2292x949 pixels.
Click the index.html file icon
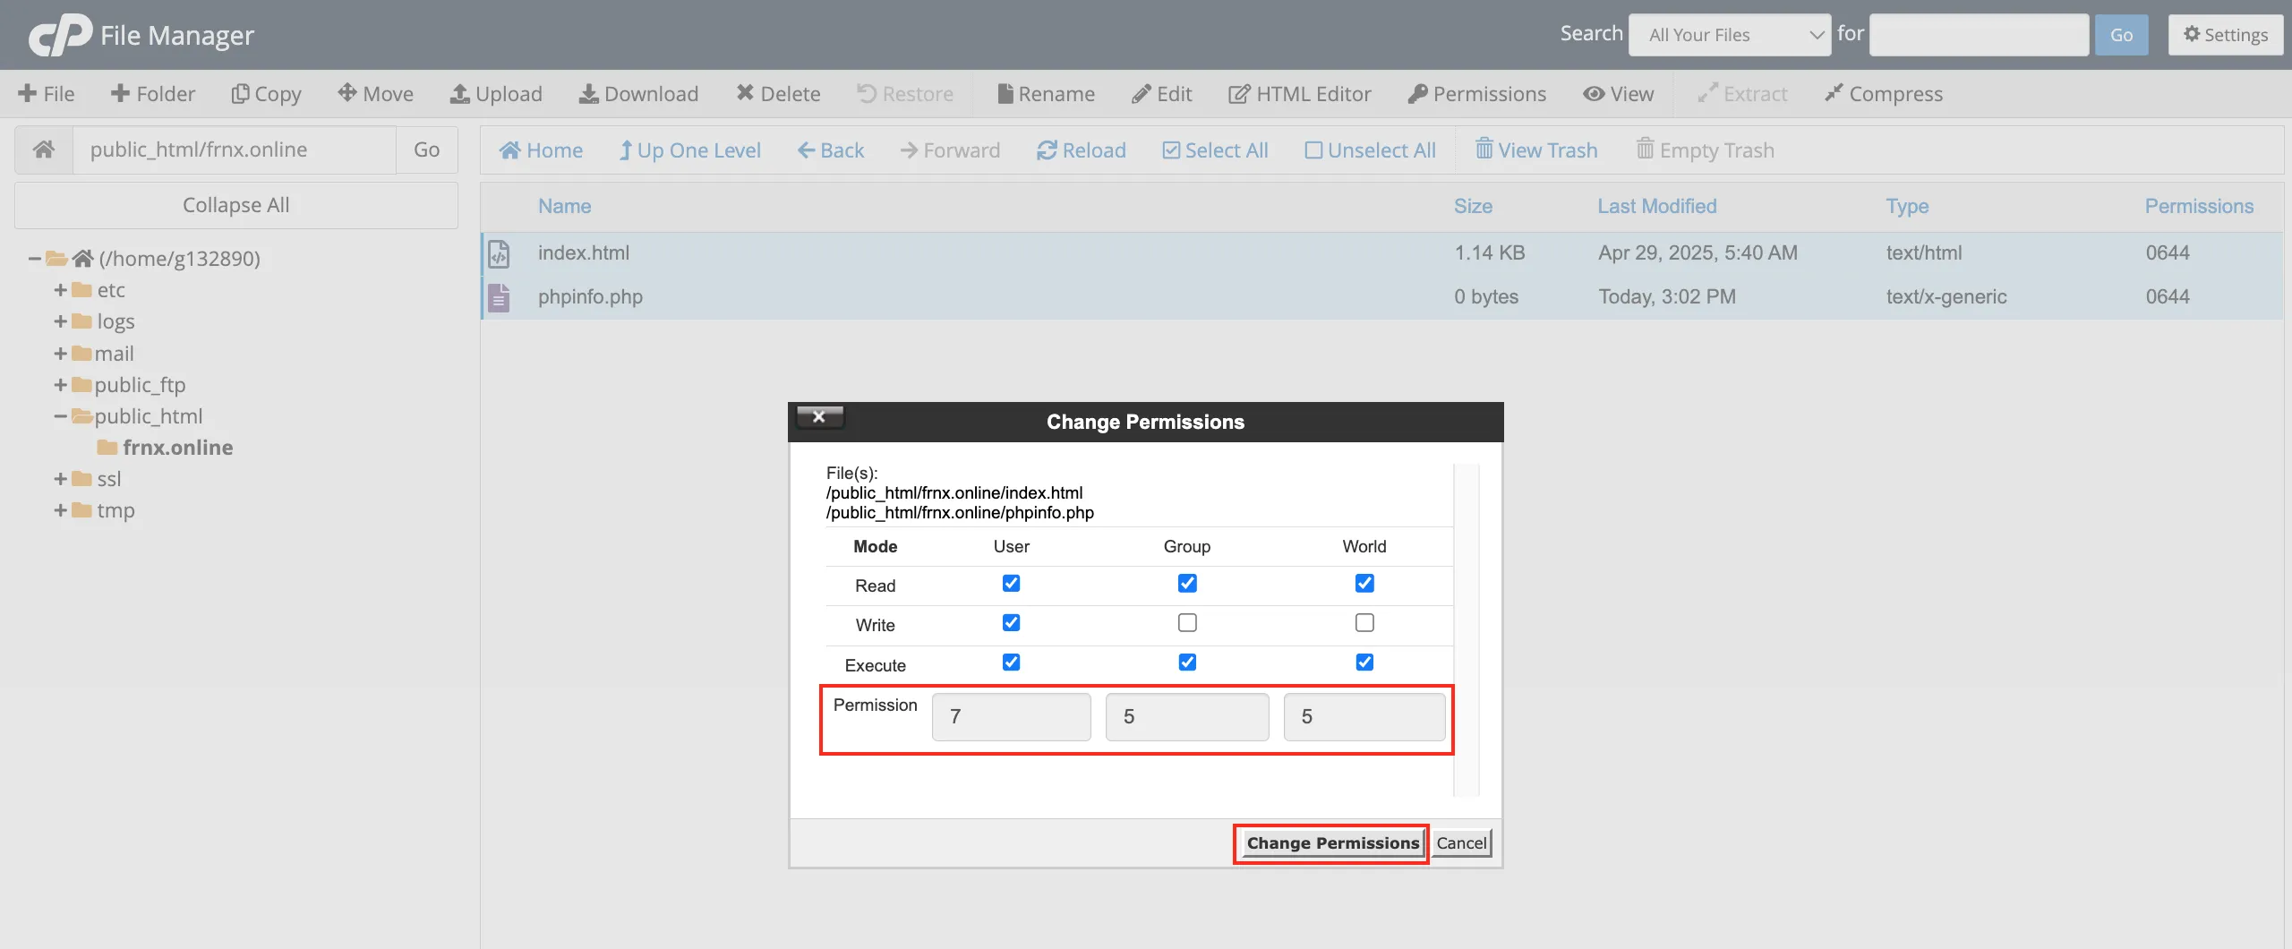tap(499, 254)
